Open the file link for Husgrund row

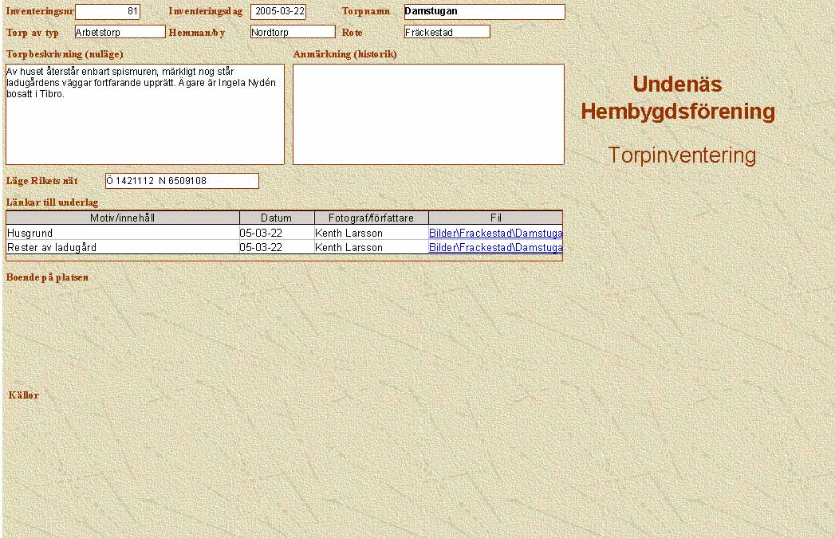(x=495, y=234)
